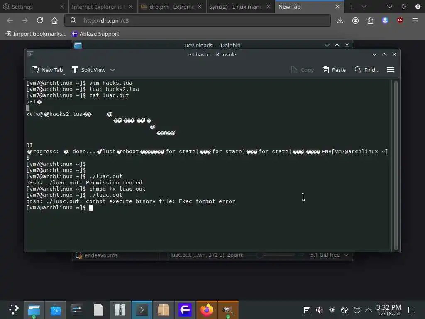
Task: Go forward in browser
Action: [25, 21]
